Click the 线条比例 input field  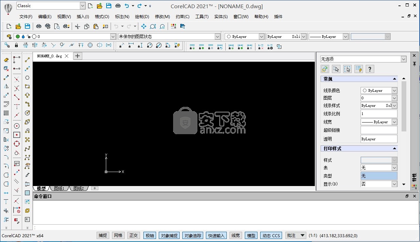379,114
